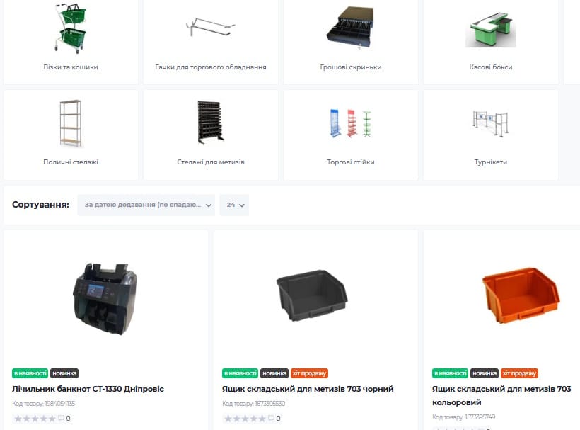Image resolution: width=580 pixels, height=430 pixels.
Task: Open Лічильник банкнот СТ-1330 Дніпровіс product title
Action: point(88,389)
